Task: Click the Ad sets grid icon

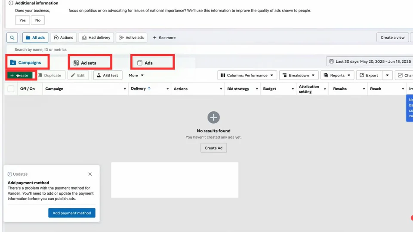Action: pos(76,63)
